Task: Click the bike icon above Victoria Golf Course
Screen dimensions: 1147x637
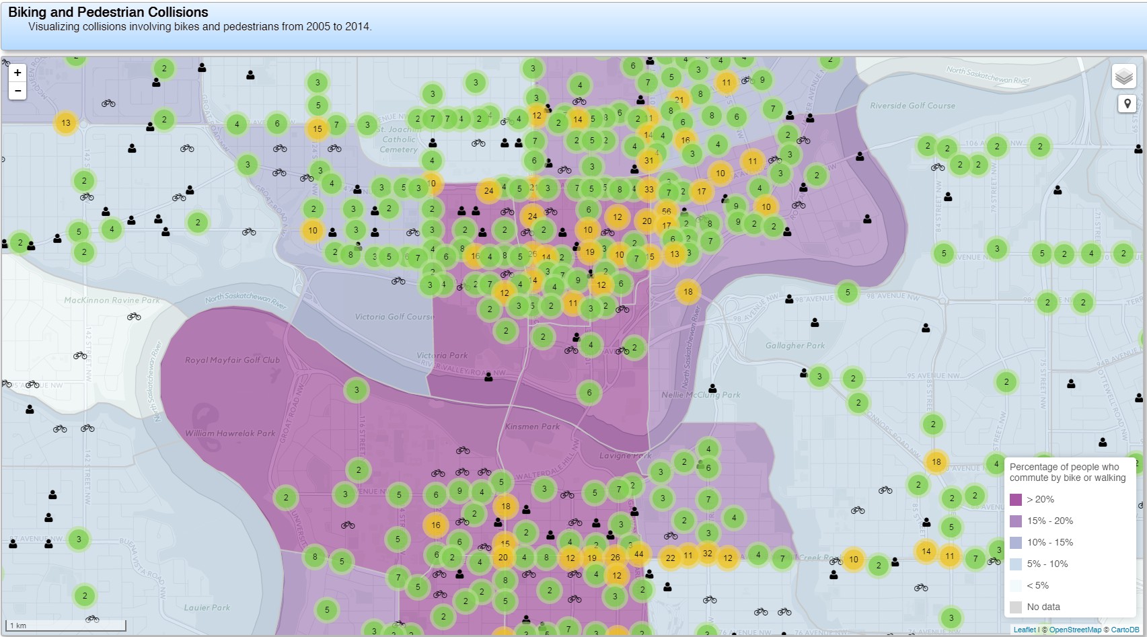Action: 398,280
